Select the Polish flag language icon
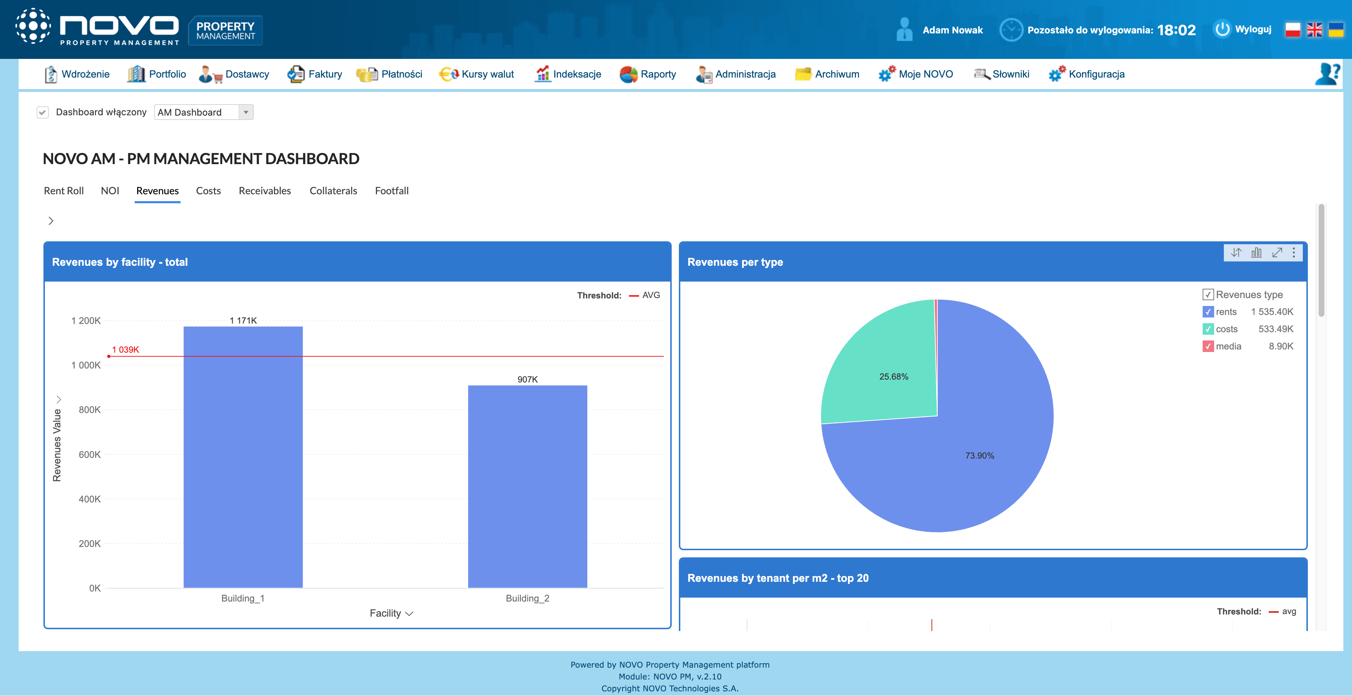Viewport: 1352px width, 696px height. [x=1293, y=30]
